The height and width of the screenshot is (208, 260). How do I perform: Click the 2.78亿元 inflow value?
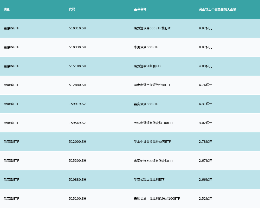tap(205, 142)
